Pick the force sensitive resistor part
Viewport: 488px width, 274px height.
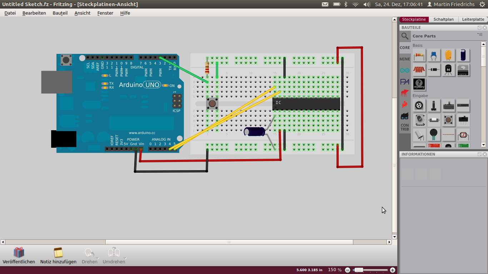[434, 135]
